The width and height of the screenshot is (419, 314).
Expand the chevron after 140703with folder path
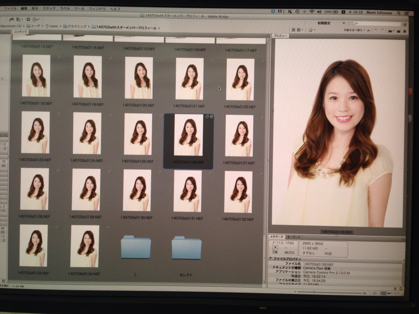coord(159,28)
